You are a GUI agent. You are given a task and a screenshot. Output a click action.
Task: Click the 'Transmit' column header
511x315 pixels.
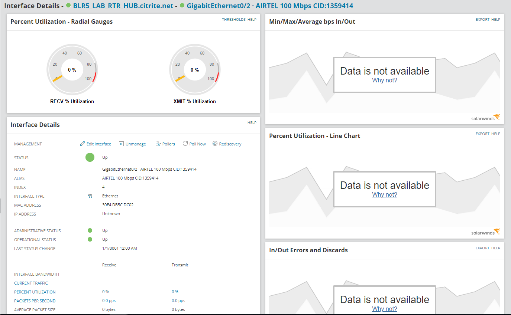coord(180,265)
